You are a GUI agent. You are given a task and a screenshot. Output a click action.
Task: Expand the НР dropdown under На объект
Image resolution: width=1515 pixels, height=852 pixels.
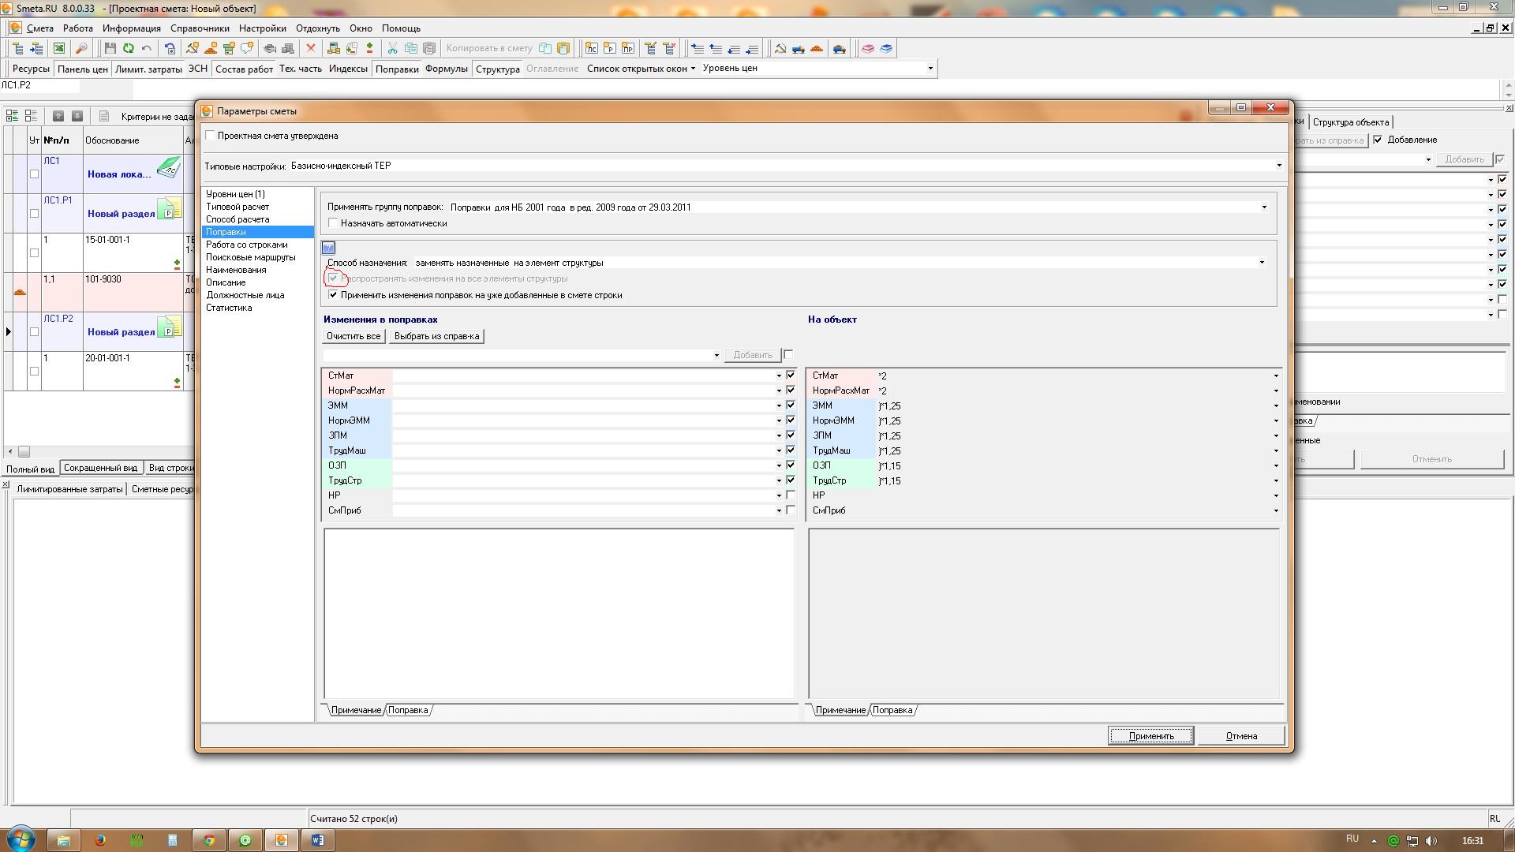[x=1276, y=495]
